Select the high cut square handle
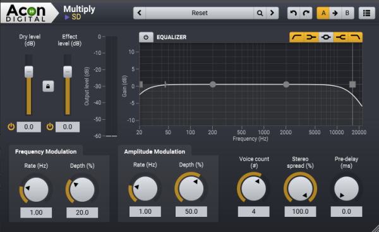 pos(352,84)
